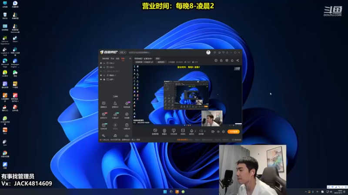Open the 礼物任务 tool

point(104,127)
